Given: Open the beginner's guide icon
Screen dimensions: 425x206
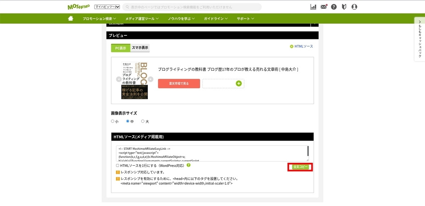Looking at the screenshot, I should click(344, 6).
